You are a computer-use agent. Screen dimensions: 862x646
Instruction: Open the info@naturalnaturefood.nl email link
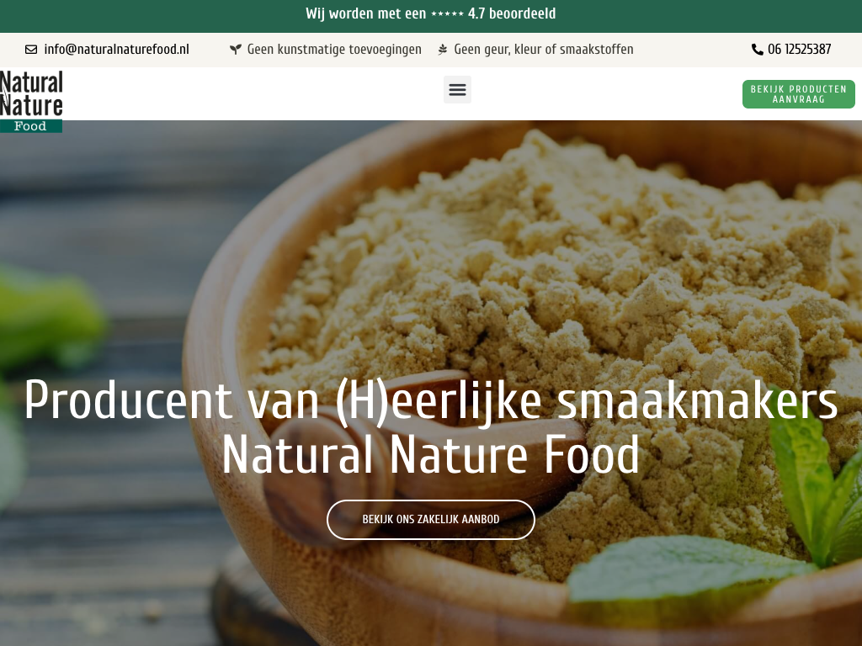pos(116,50)
